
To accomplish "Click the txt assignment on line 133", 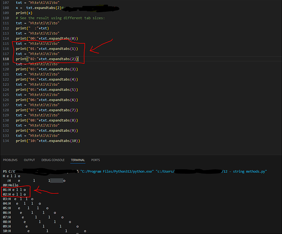I will pyautogui.click(x=38, y=136).
